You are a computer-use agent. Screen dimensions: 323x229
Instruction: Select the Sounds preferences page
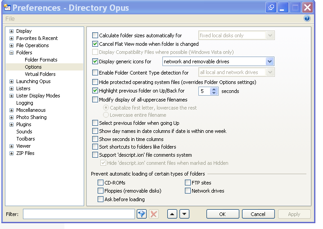click(24, 132)
